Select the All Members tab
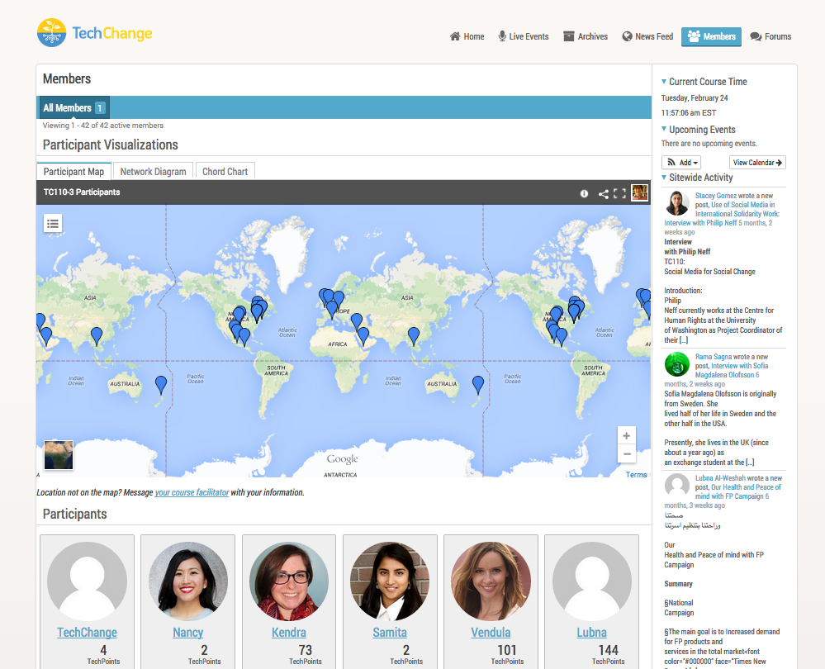825x669 pixels. [x=74, y=108]
